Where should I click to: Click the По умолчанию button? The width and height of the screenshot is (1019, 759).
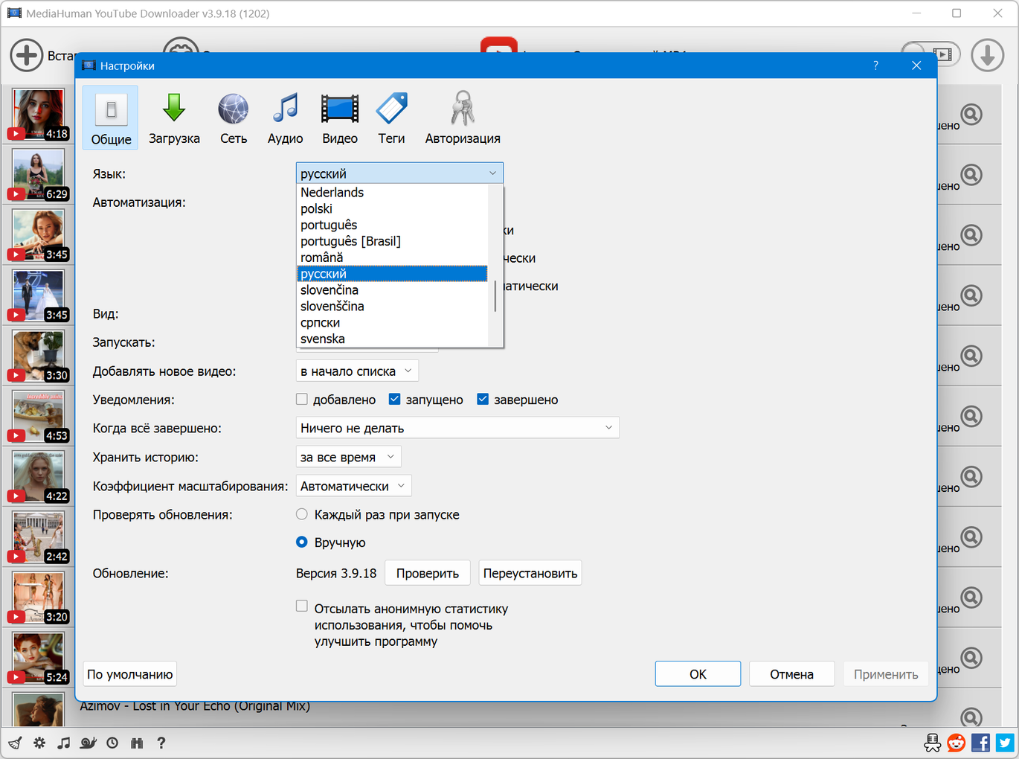click(130, 674)
